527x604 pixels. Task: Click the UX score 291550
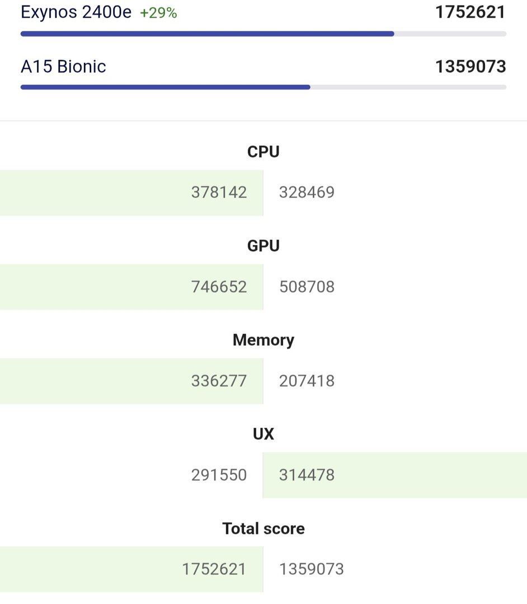point(219,475)
